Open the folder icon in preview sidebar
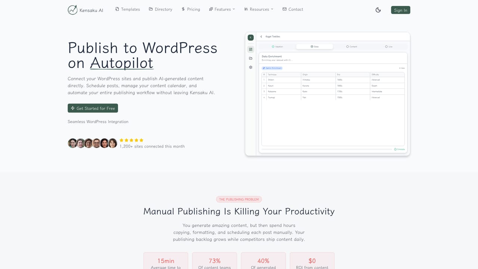Image resolution: width=478 pixels, height=269 pixels. [251, 58]
